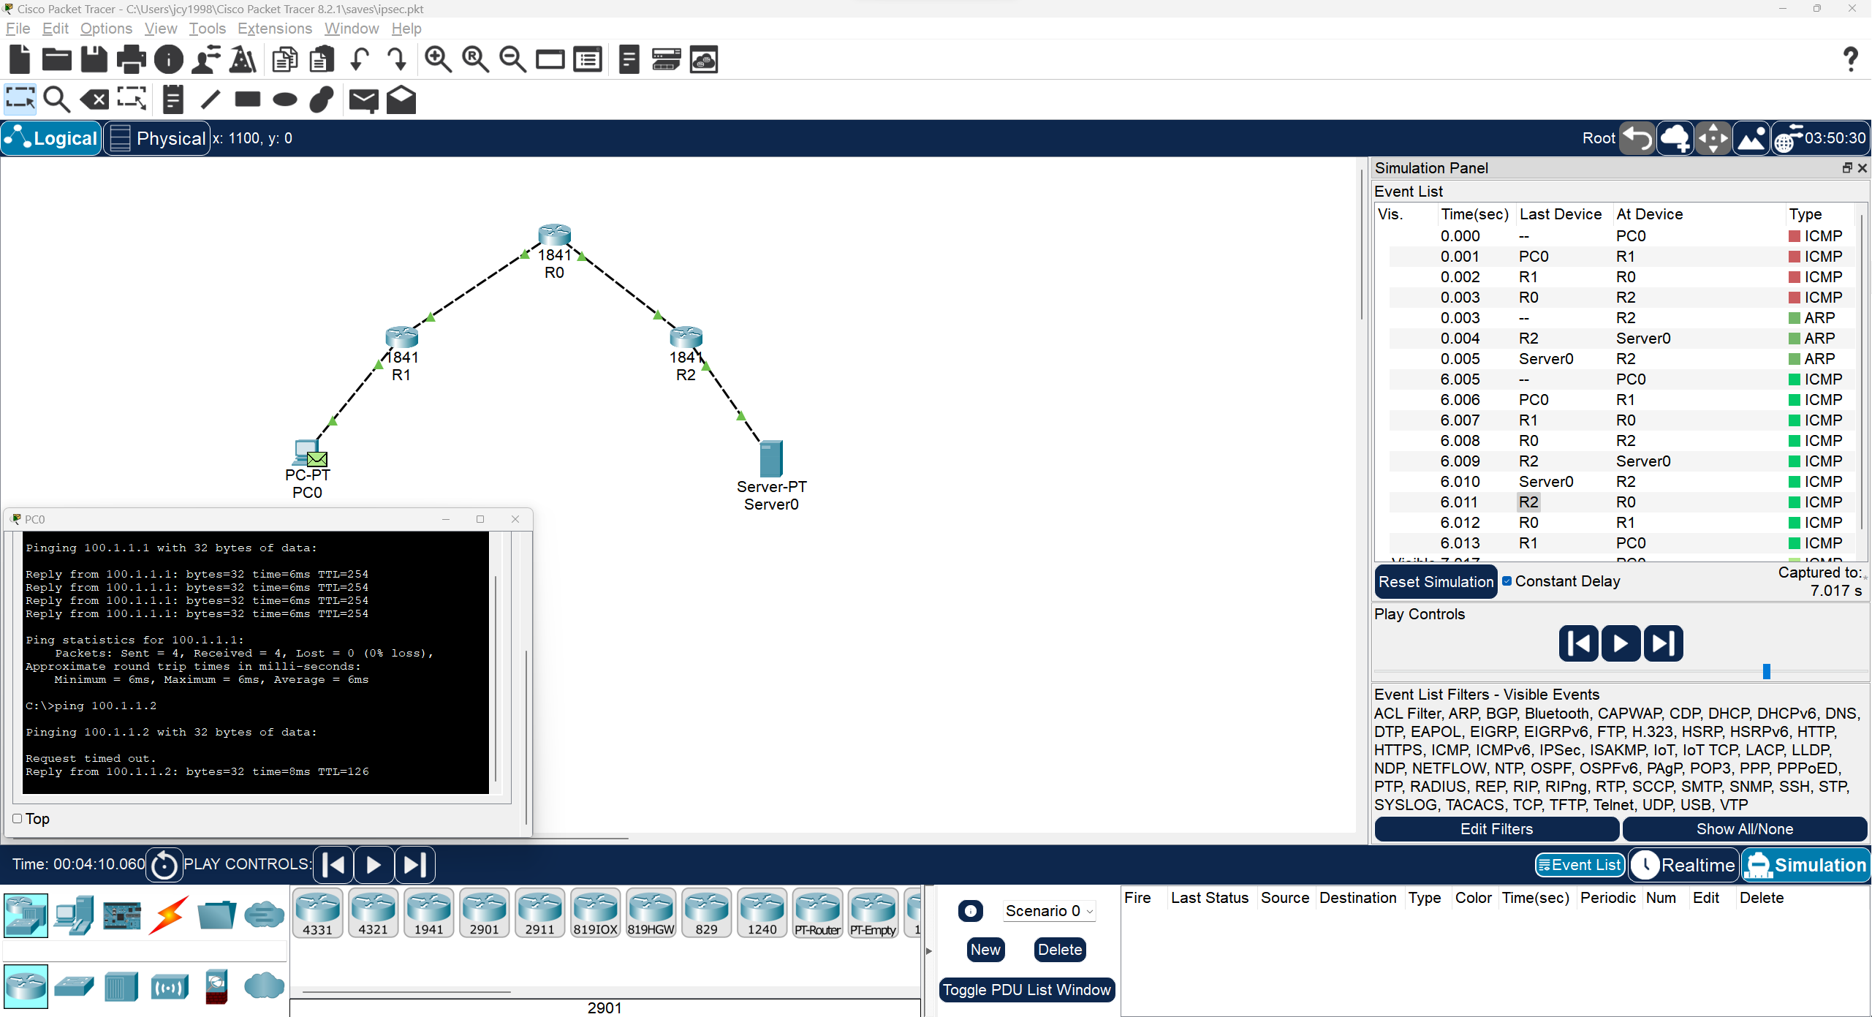
Task: Select the Switches subcategory icon
Action: [x=75, y=986]
